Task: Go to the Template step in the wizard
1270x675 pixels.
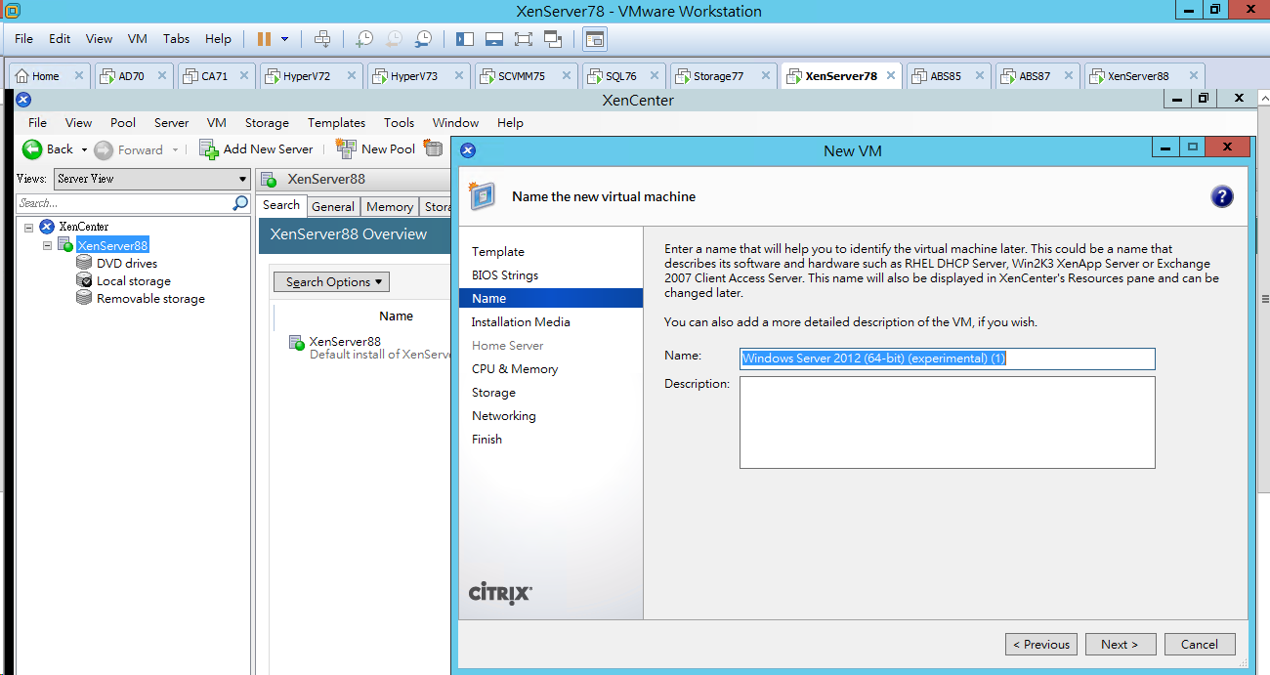Action: coord(497,251)
